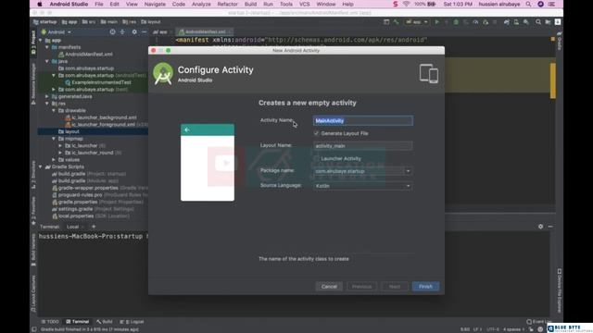The width and height of the screenshot is (593, 333).
Task: Click the Wi-Fi status icon
Action: click(406, 4)
